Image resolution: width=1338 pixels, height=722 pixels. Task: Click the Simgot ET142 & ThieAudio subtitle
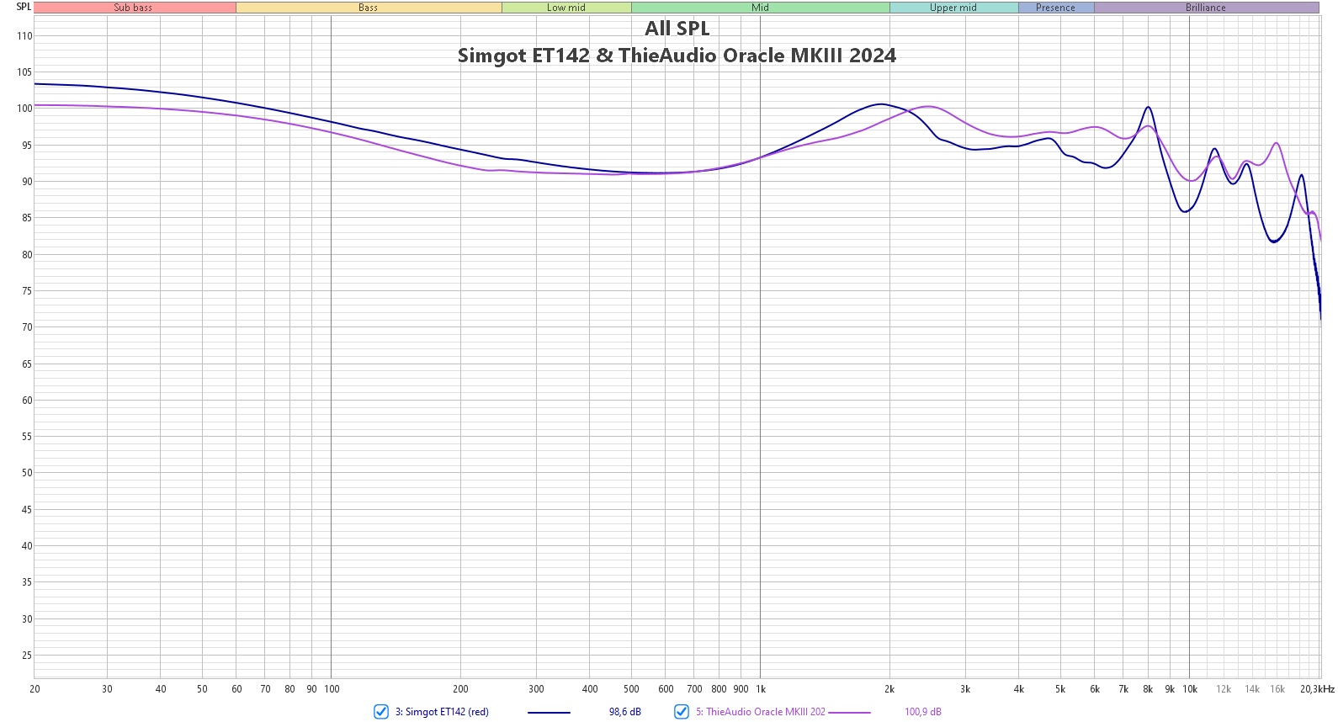[677, 56]
